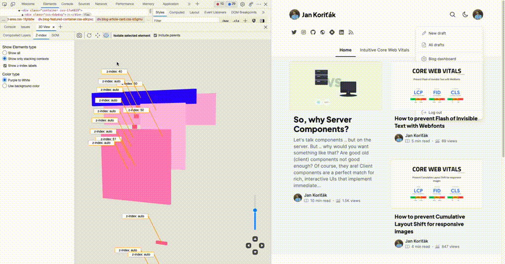Toggle the computed styles sidebar icon
The width and height of the screenshot is (505, 264).
[262, 21]
